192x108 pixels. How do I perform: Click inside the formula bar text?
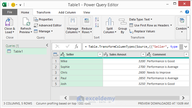point(131,47)
